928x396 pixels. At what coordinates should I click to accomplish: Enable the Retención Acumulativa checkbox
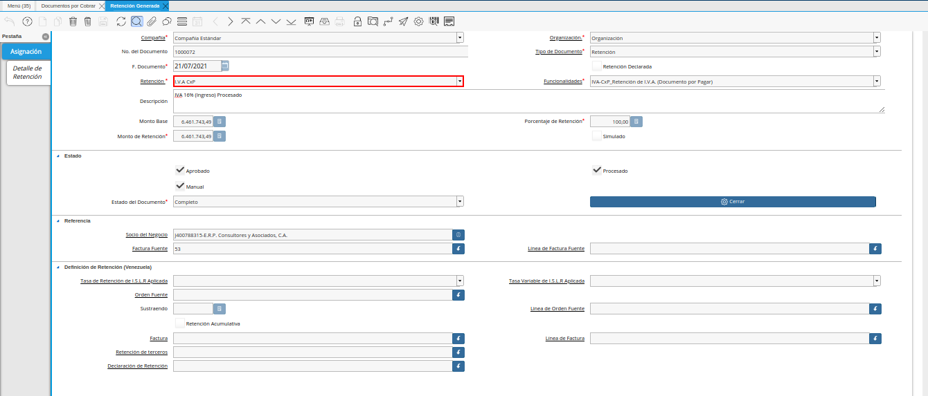[x=180, y=323]
